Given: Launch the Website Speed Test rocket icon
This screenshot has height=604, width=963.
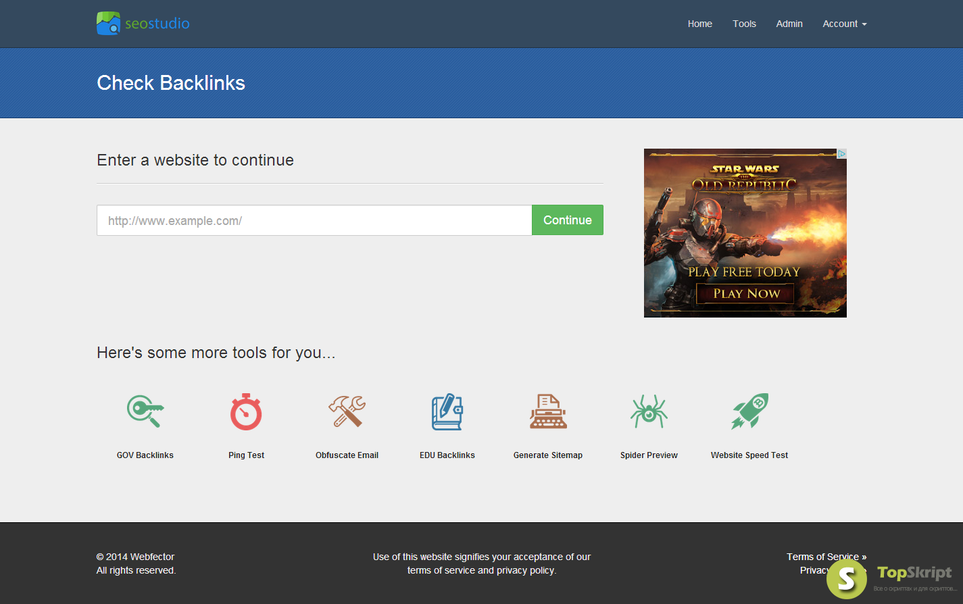Looking at the screenshot, I should coord(749,411).
